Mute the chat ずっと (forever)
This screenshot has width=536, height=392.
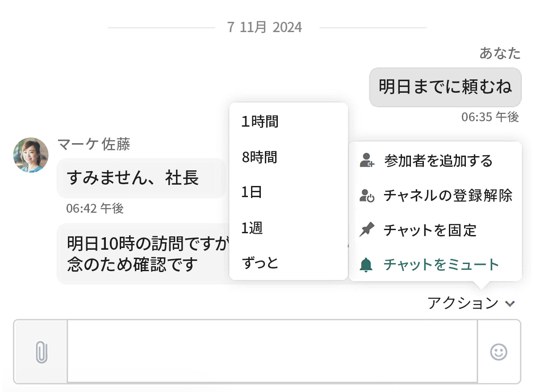pos(260,263)
